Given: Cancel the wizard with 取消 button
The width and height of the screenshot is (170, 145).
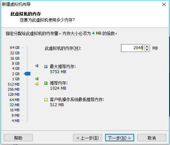Looking at the screenshot, I should pos(152,138).
